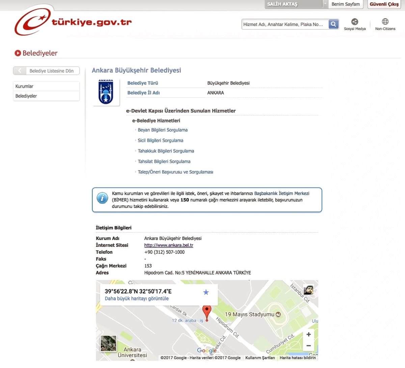Click the 12 dk. araba - iş label
The width and height of the screenshot is (405, 368).
point(187,320)
